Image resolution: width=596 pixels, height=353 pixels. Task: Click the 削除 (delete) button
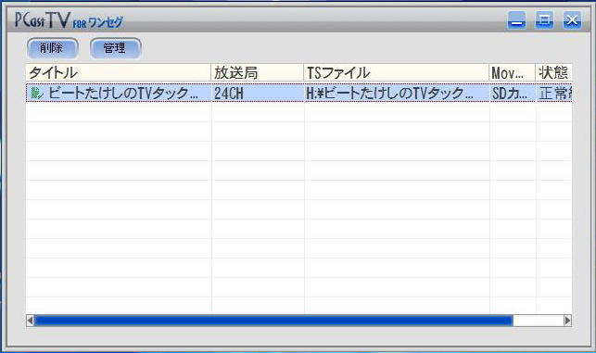[x=53, y=48]
